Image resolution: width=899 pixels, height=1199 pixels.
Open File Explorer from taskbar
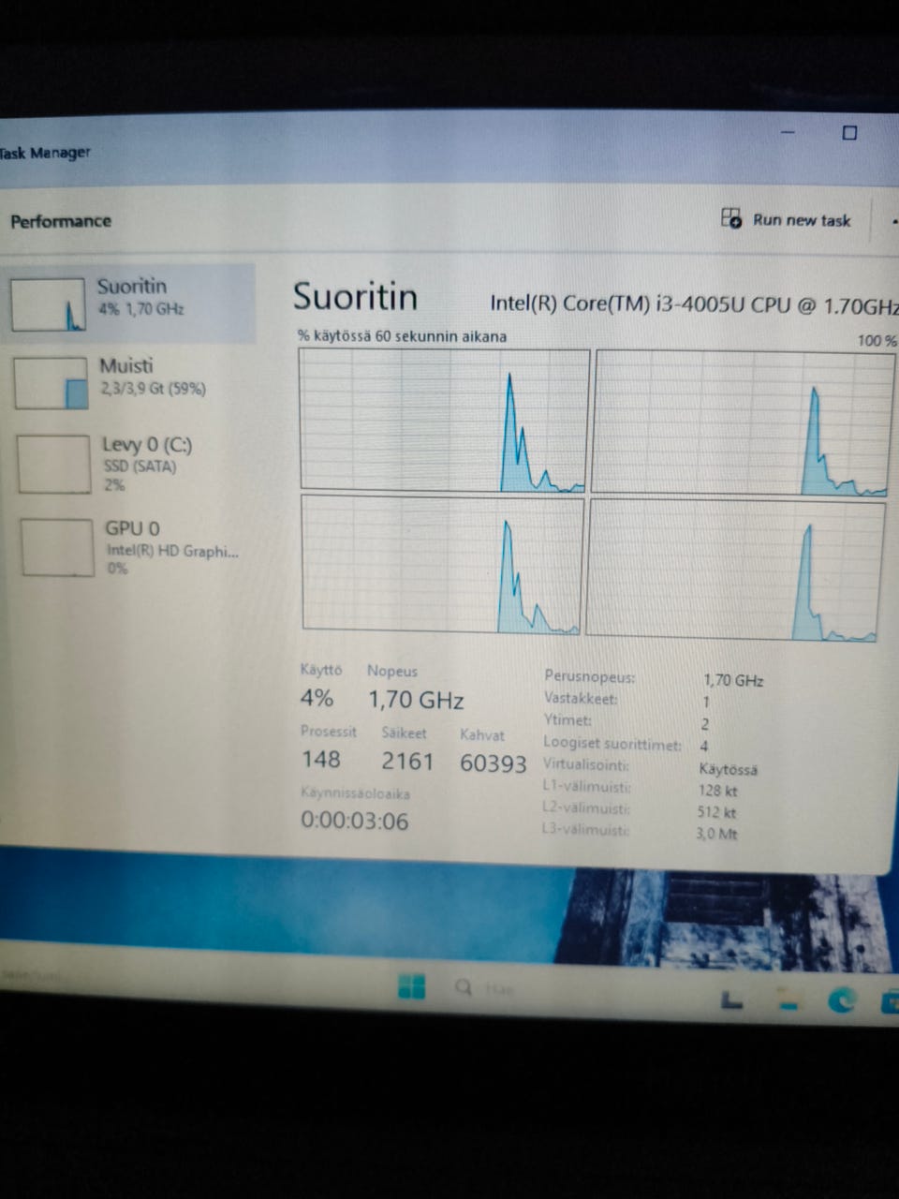[788, 999]
